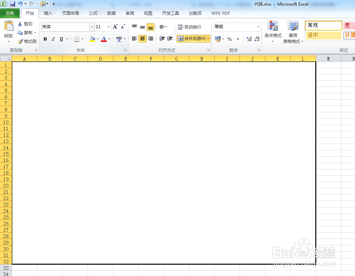Toggle Bold formatting
This screenshot has width=355, height=276.
(45, 39)
